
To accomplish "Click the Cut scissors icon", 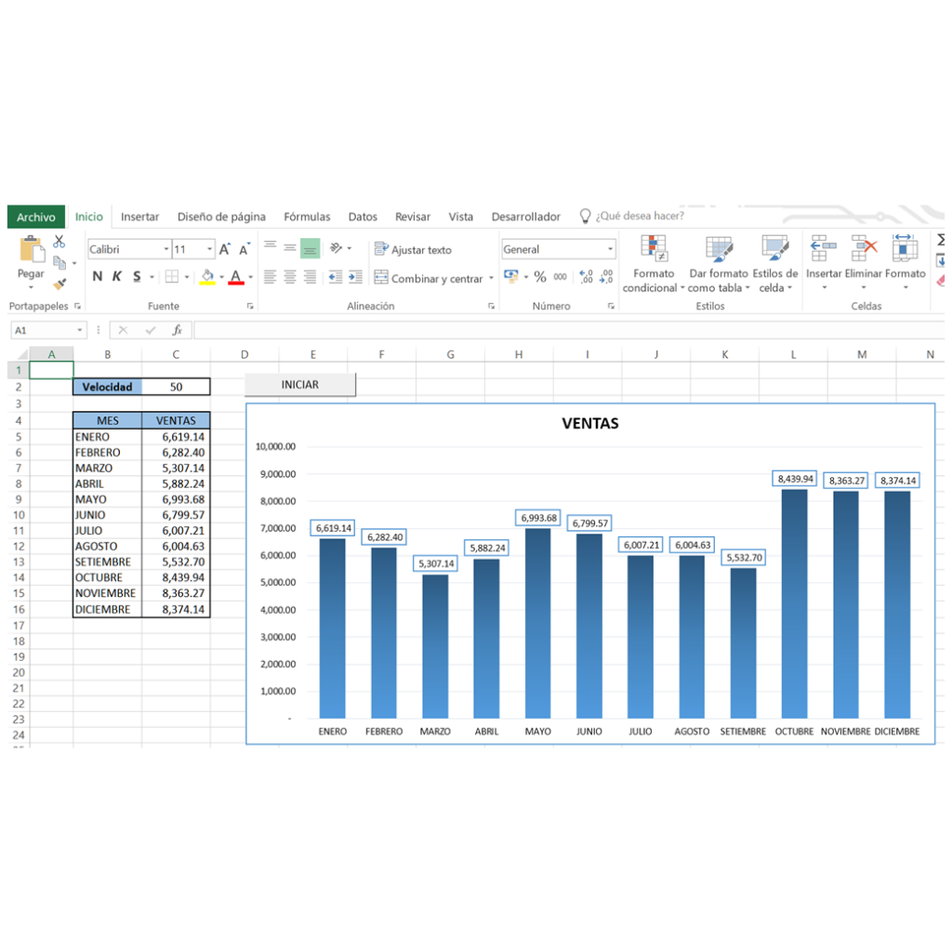I will pyautogui.click(x=59, y=242).
